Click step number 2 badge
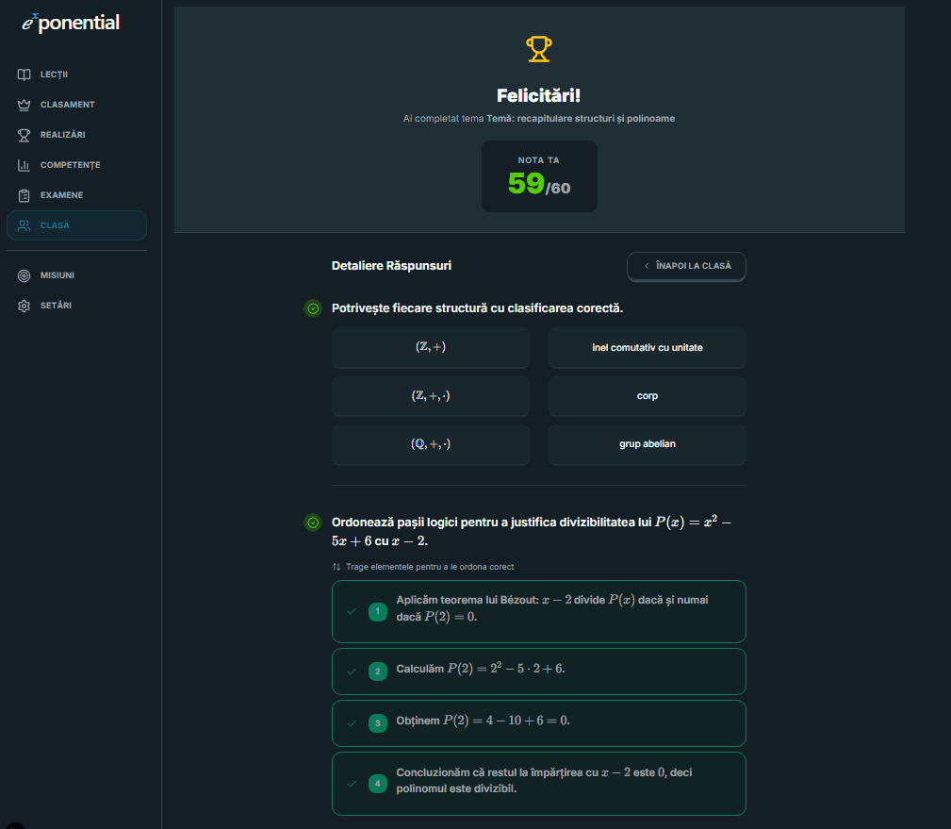The width and height of the screenshot is (951, 829). click(378, 671)
